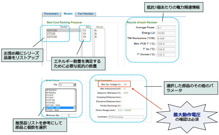The width and height of the screenshot is (219, 135).
Task: Click the Minimum Qty field
Action: 69,115
